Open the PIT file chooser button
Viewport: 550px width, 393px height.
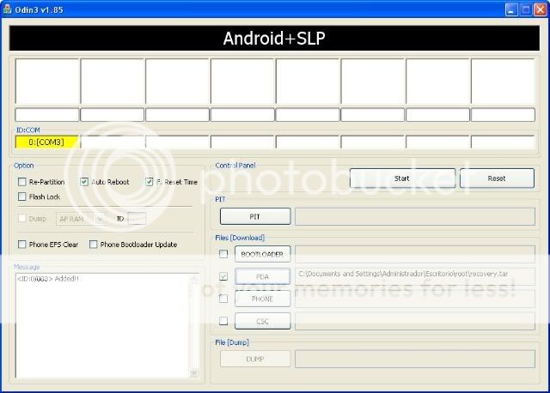255,216
